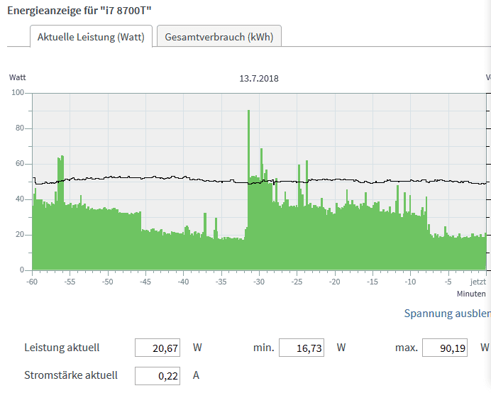Open the Gesamtverbrauch (kWh) tab

click(x=219, y=36)
